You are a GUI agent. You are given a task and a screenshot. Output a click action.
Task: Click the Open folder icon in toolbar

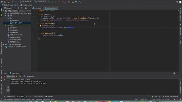tap(2, 2)
